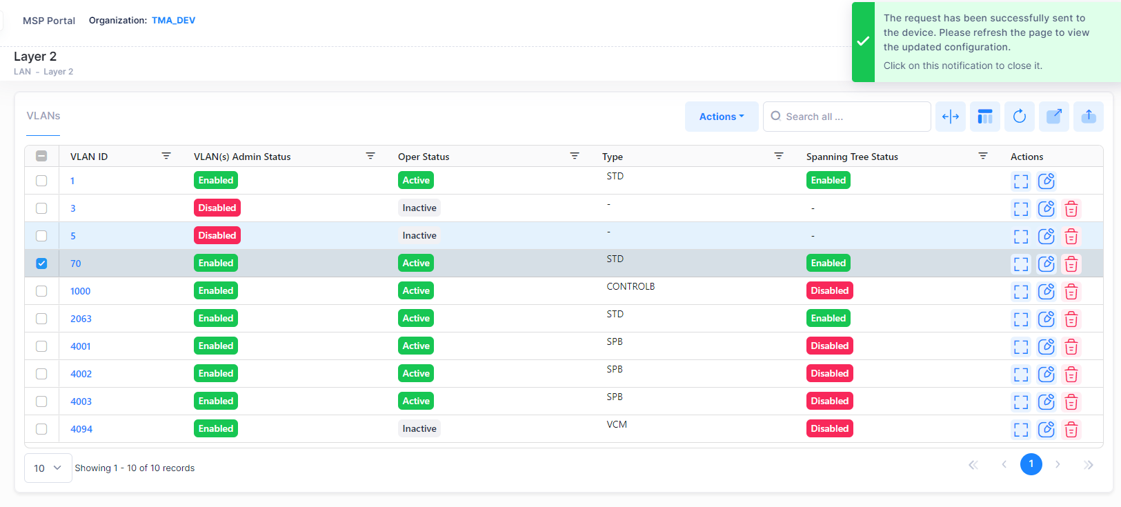Select the VLANs tab

click(x=43, y=116)
